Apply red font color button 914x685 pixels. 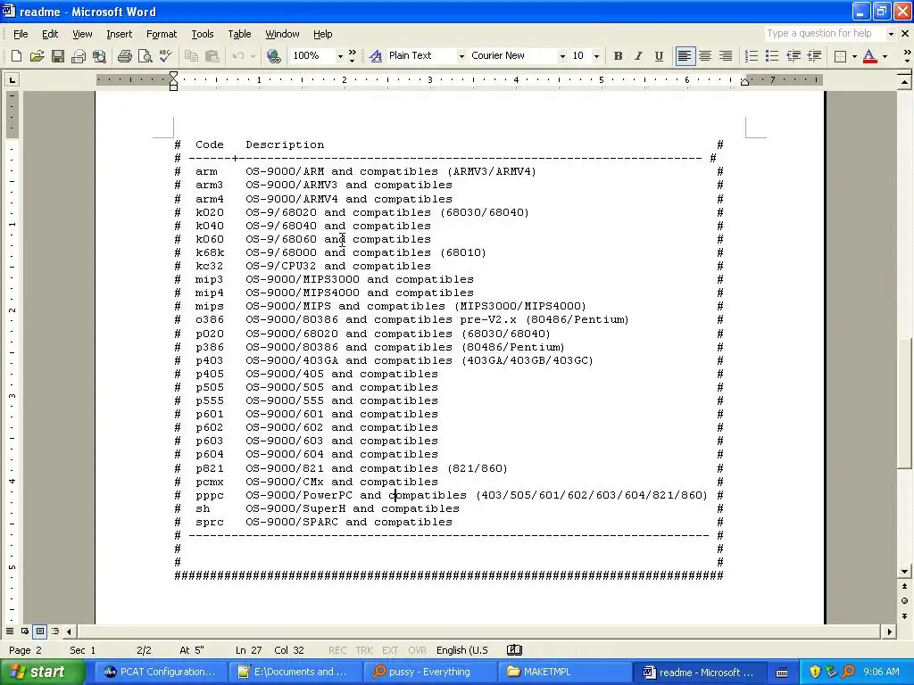(x=869, y=56)
